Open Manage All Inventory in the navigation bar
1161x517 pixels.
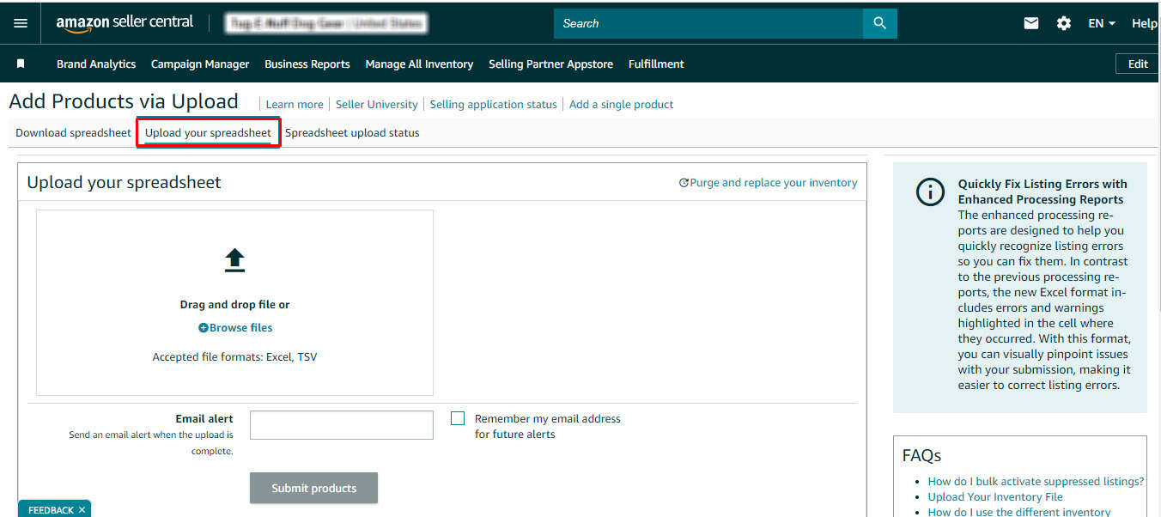click(x=419, y=64)
